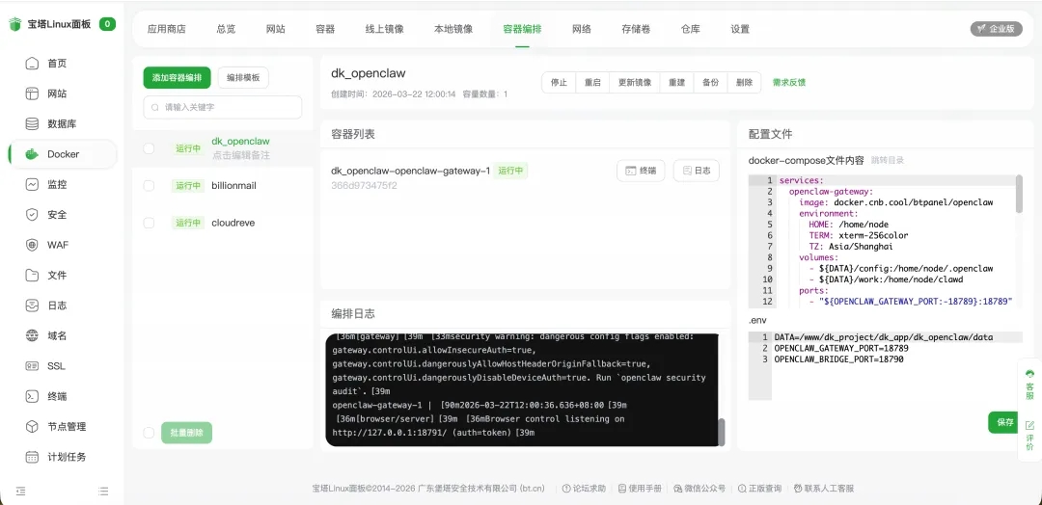
Task: Click the 重启 button
Action: tap(592, 83)
